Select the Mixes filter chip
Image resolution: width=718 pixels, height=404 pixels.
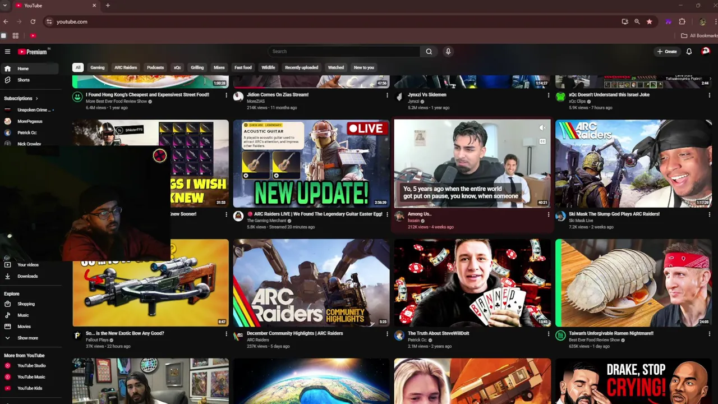click(219, 67)
